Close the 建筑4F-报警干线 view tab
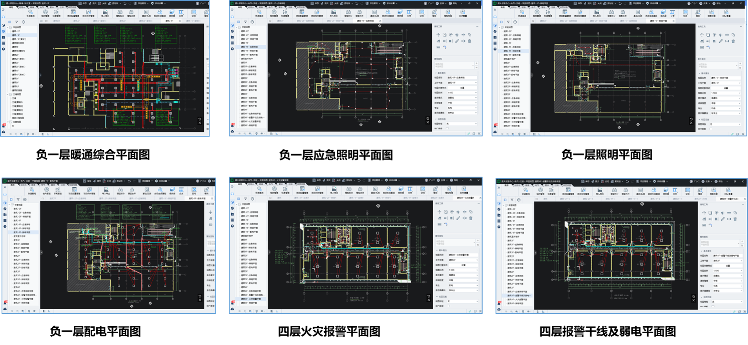This screenshot has height=345, width=748. [x=744, y=199]
